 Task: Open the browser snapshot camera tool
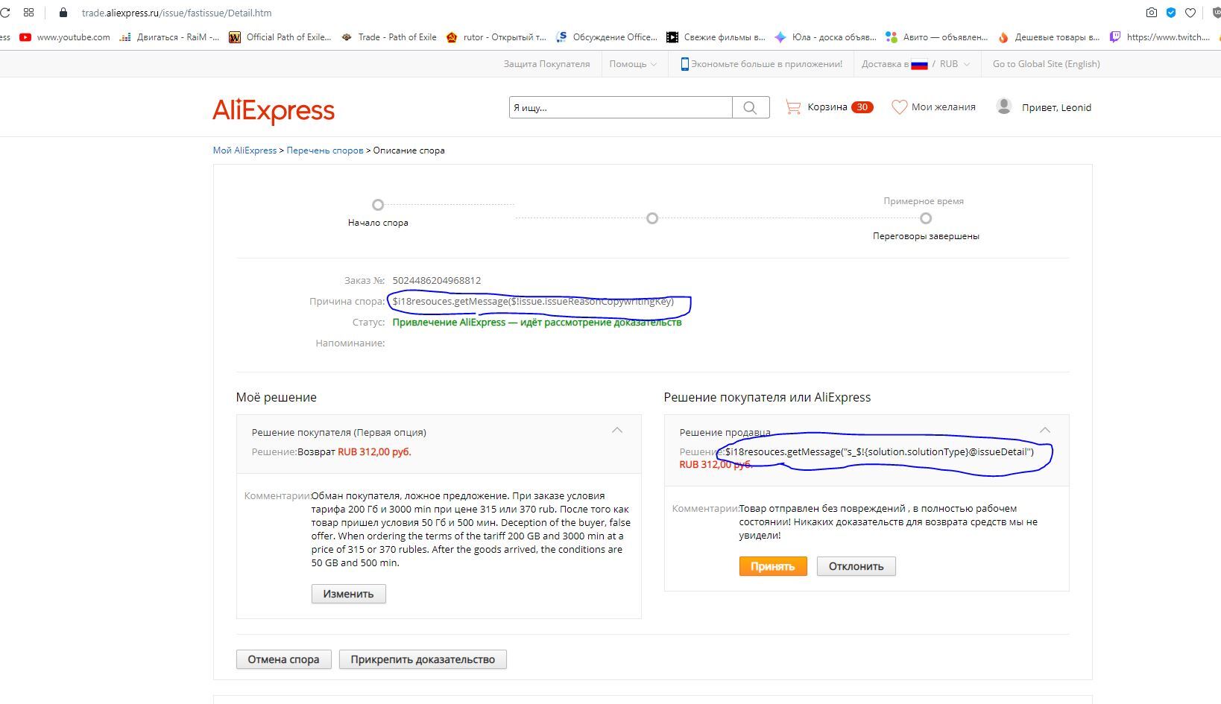point(1152,13)
